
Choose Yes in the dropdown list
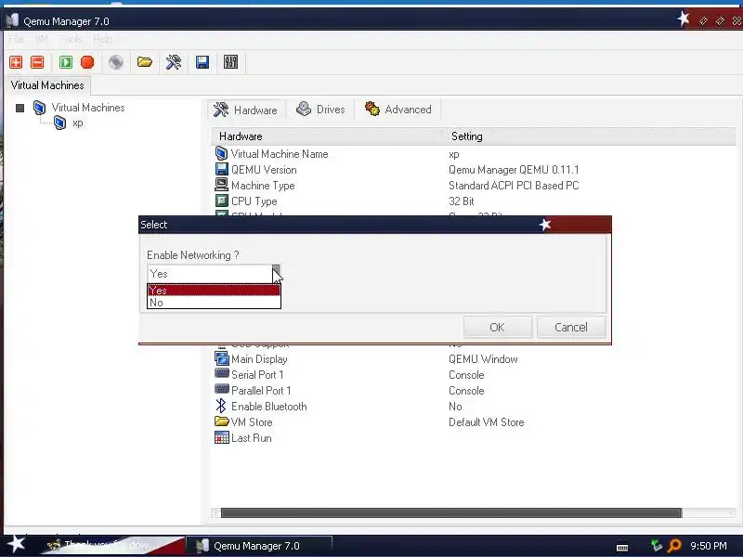point(214,290)
